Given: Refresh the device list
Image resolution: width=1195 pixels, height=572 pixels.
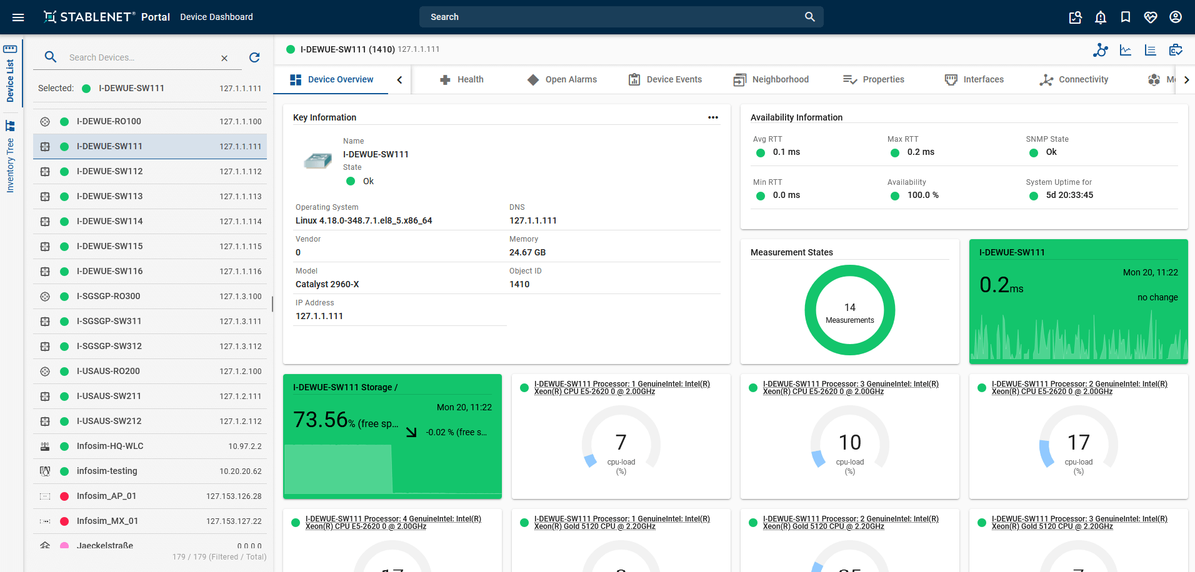Looking at the screenshot, I should pos(254,57).
